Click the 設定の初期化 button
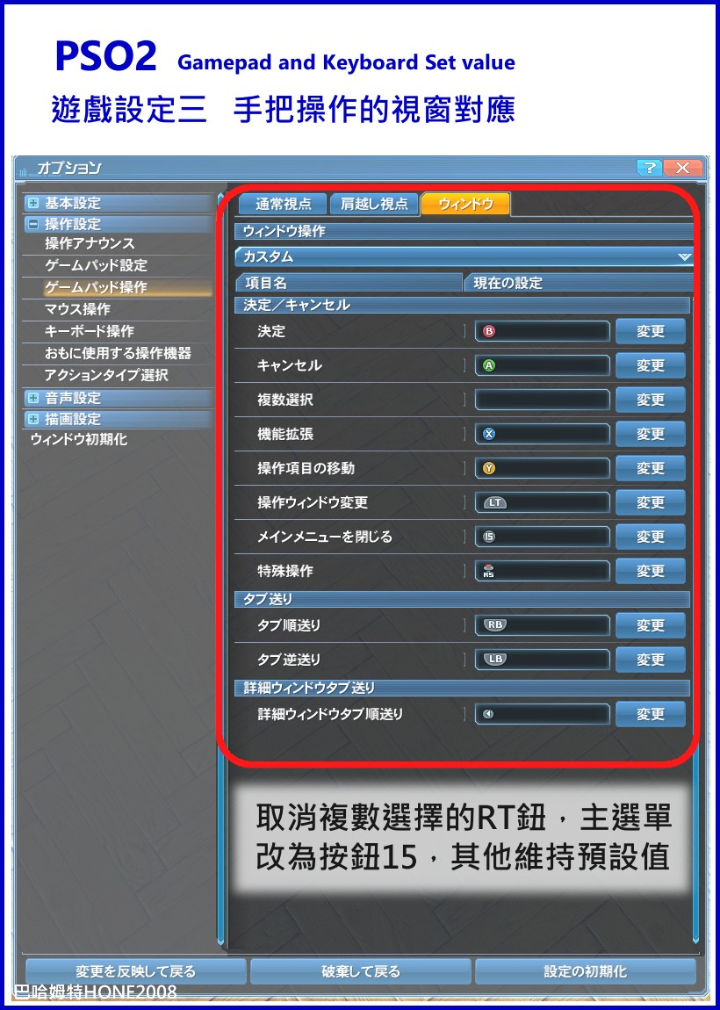Image resolution: width=720 pixels, height=1010 pixels. click(x=585, y=970)
